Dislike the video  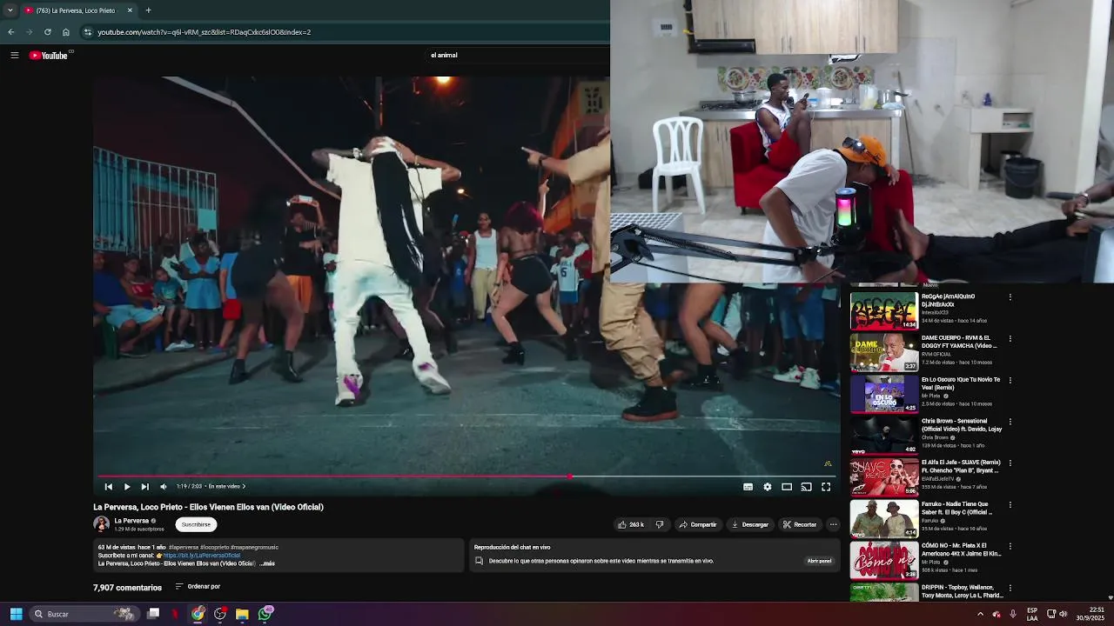(x=659, y=524)
